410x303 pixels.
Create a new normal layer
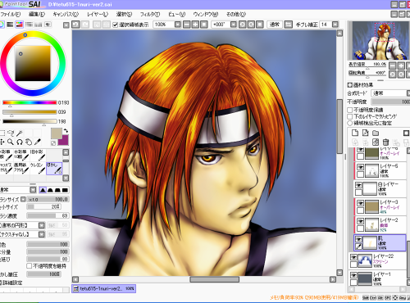(355, 133)
